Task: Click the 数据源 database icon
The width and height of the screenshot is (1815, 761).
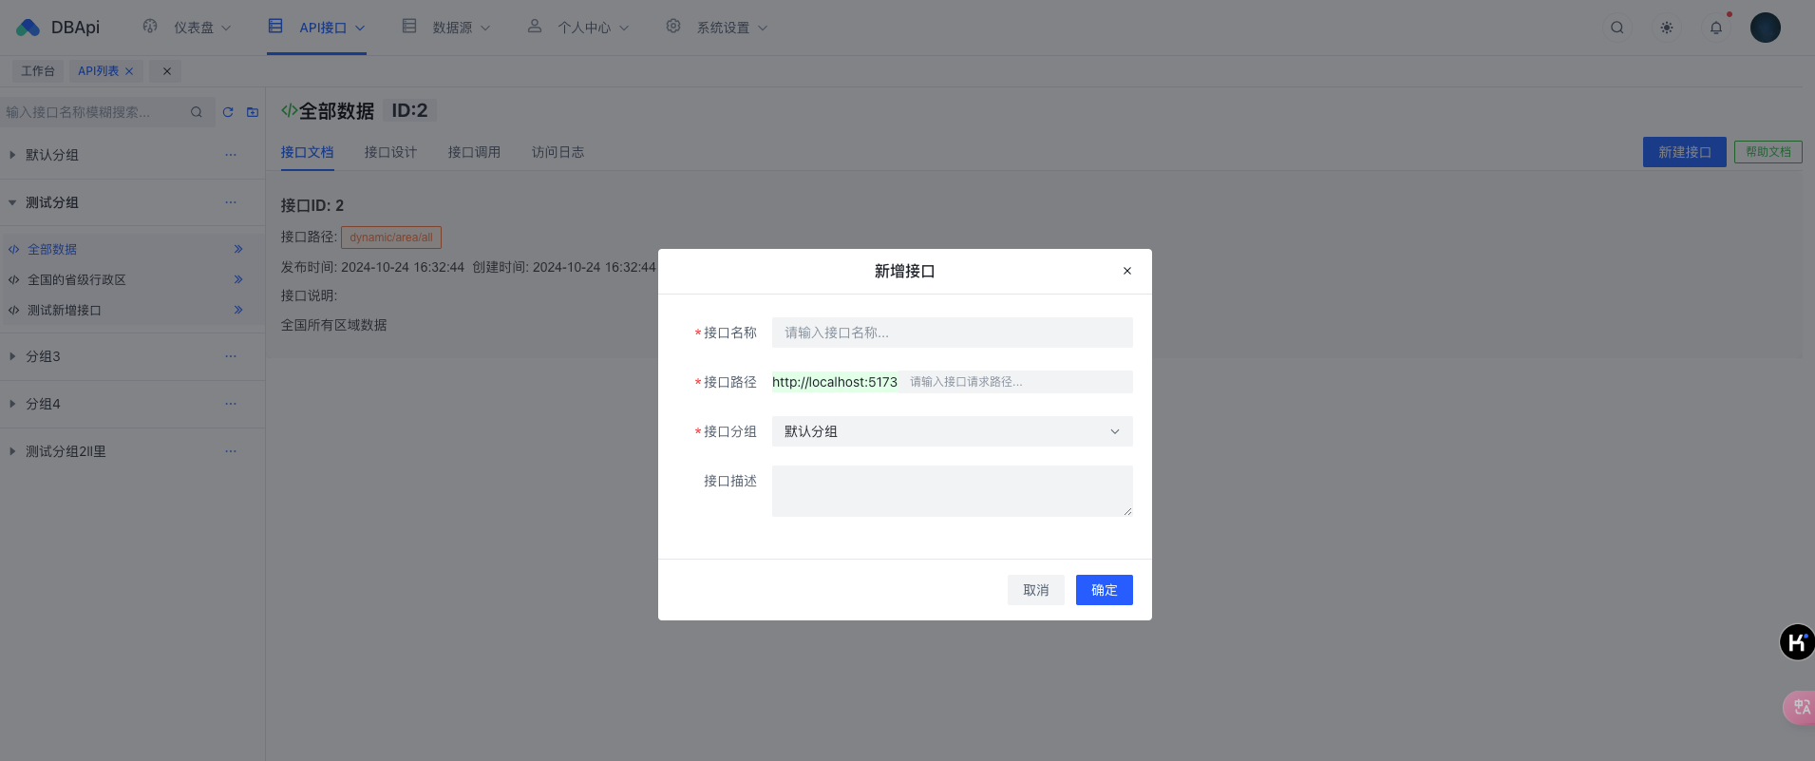Action: point(409,26)
